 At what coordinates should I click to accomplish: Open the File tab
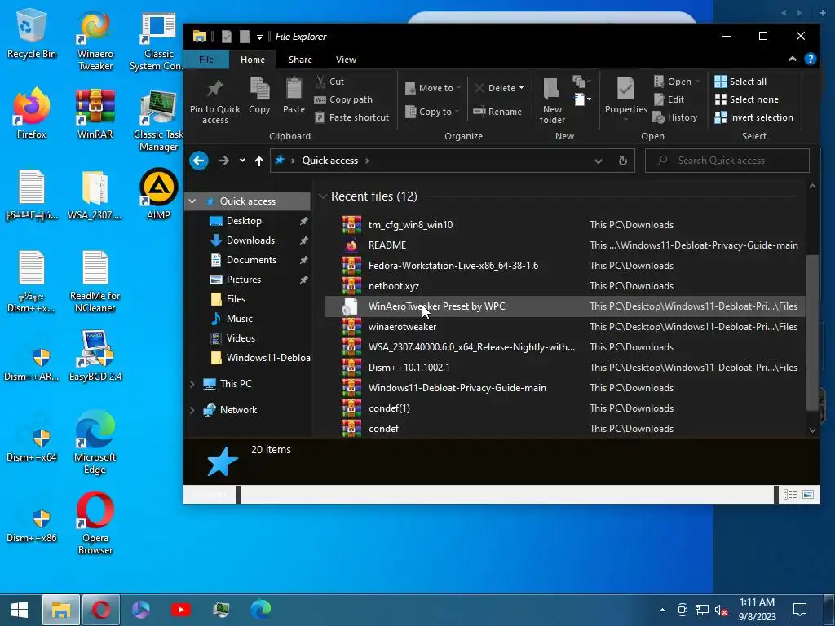point(206,60)
